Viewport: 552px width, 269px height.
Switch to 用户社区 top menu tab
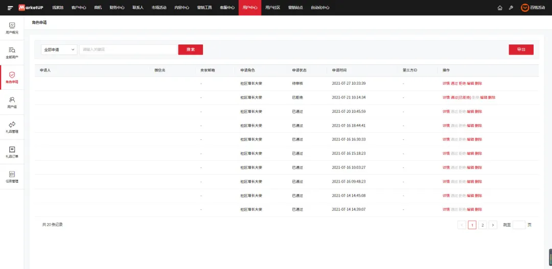point(272,7)
